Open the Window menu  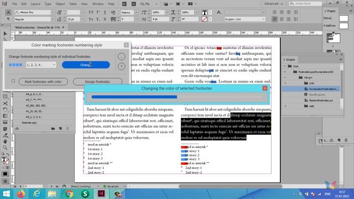(98, 4)
